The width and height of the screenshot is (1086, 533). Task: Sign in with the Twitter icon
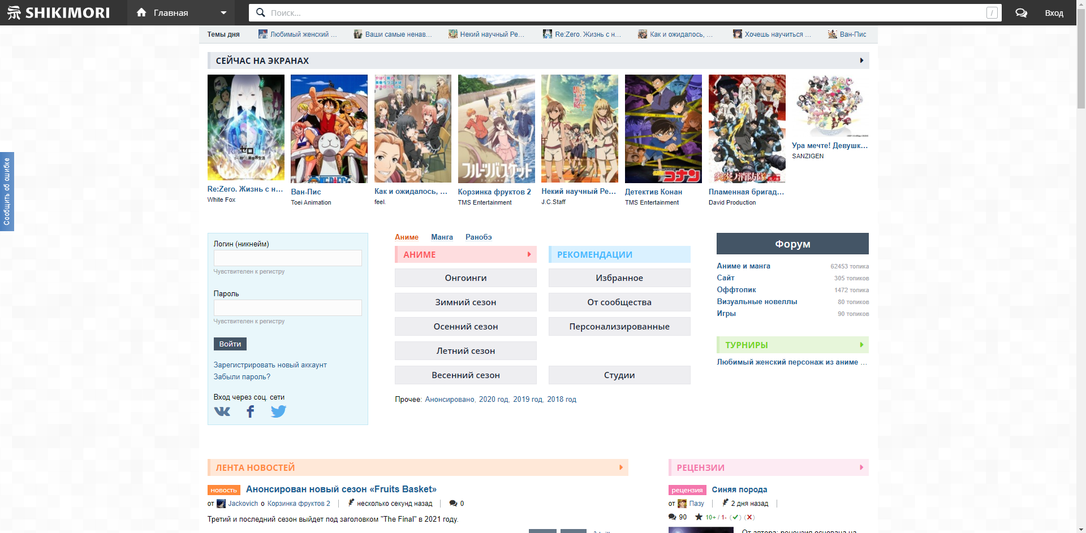[x=278, y=411]
